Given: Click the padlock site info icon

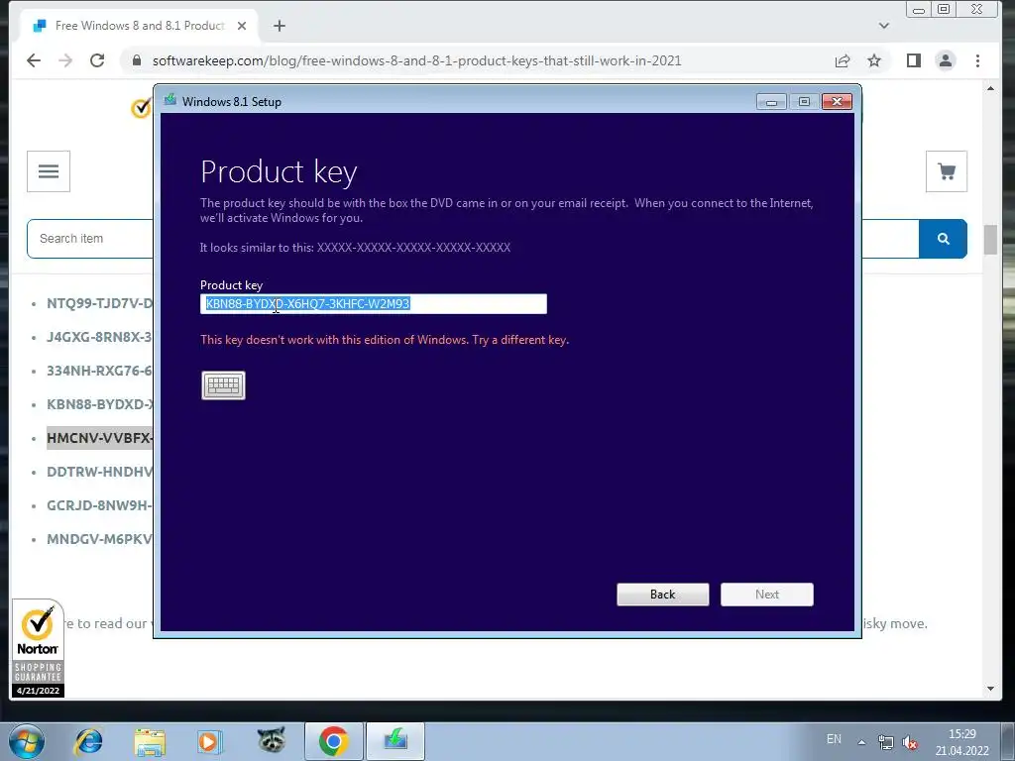Looking at the screenshot, I should pyautogui.click(x=136, y=60).
